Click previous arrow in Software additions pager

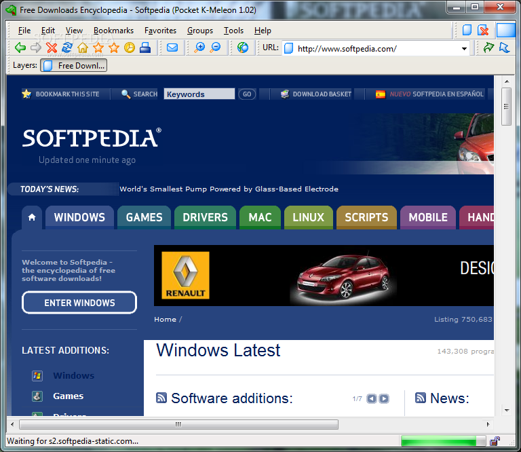(372, 398)
